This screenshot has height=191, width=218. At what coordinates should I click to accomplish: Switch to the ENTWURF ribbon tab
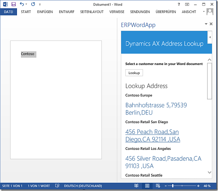pyautogui.click(x=67, y=12)
